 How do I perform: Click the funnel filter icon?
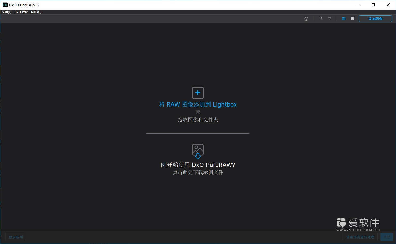[330, 19]
